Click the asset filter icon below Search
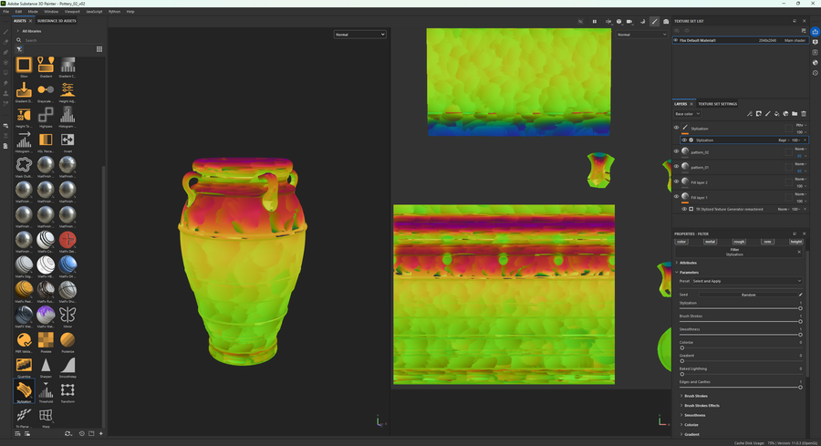This screenshot has height=446, width=821. click(19, 49)
